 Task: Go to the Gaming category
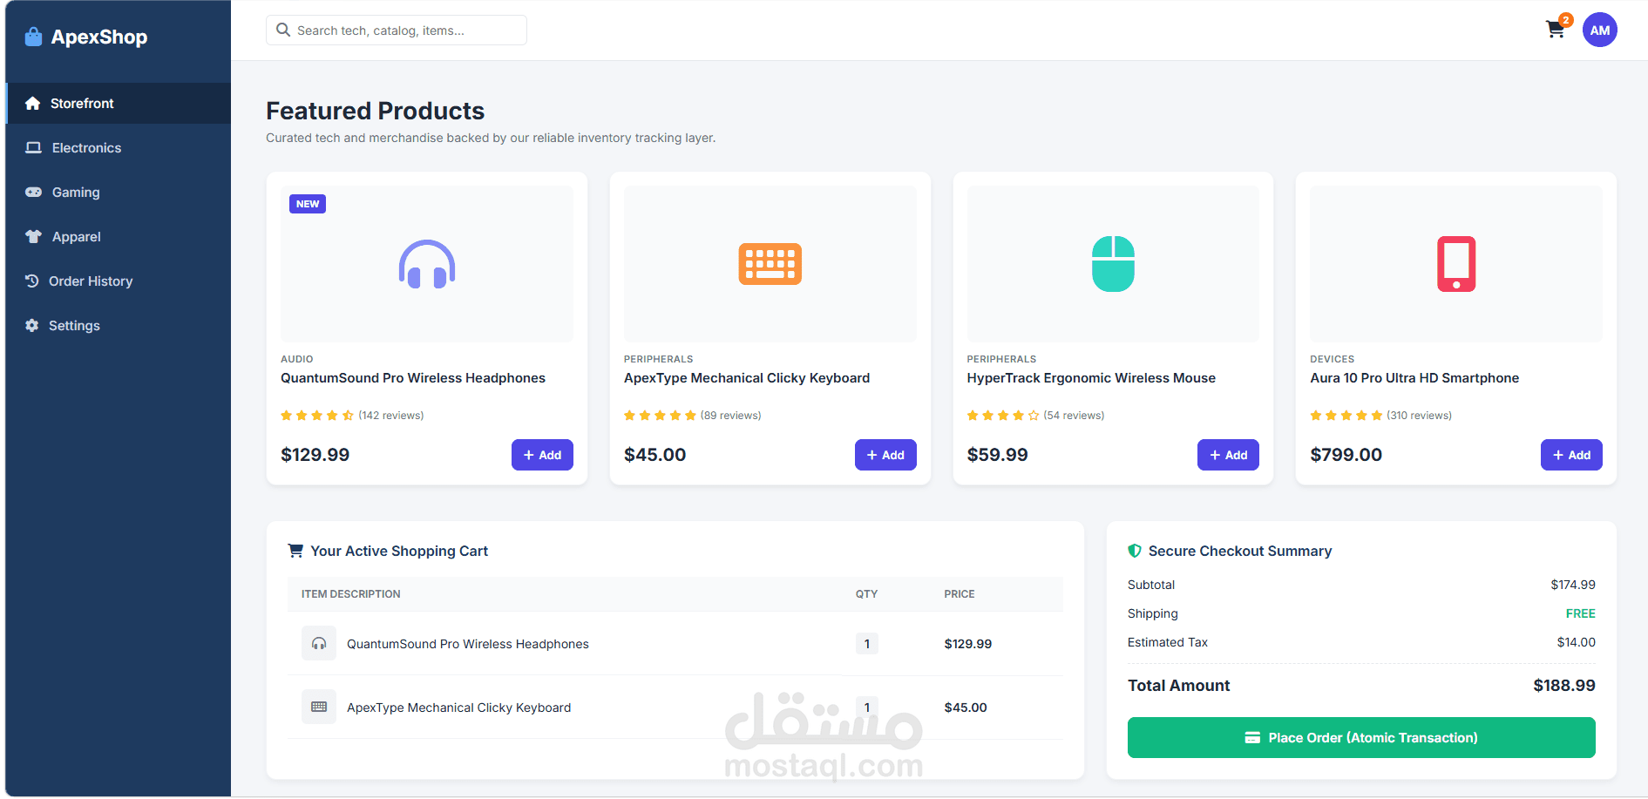tap(119, 192)
